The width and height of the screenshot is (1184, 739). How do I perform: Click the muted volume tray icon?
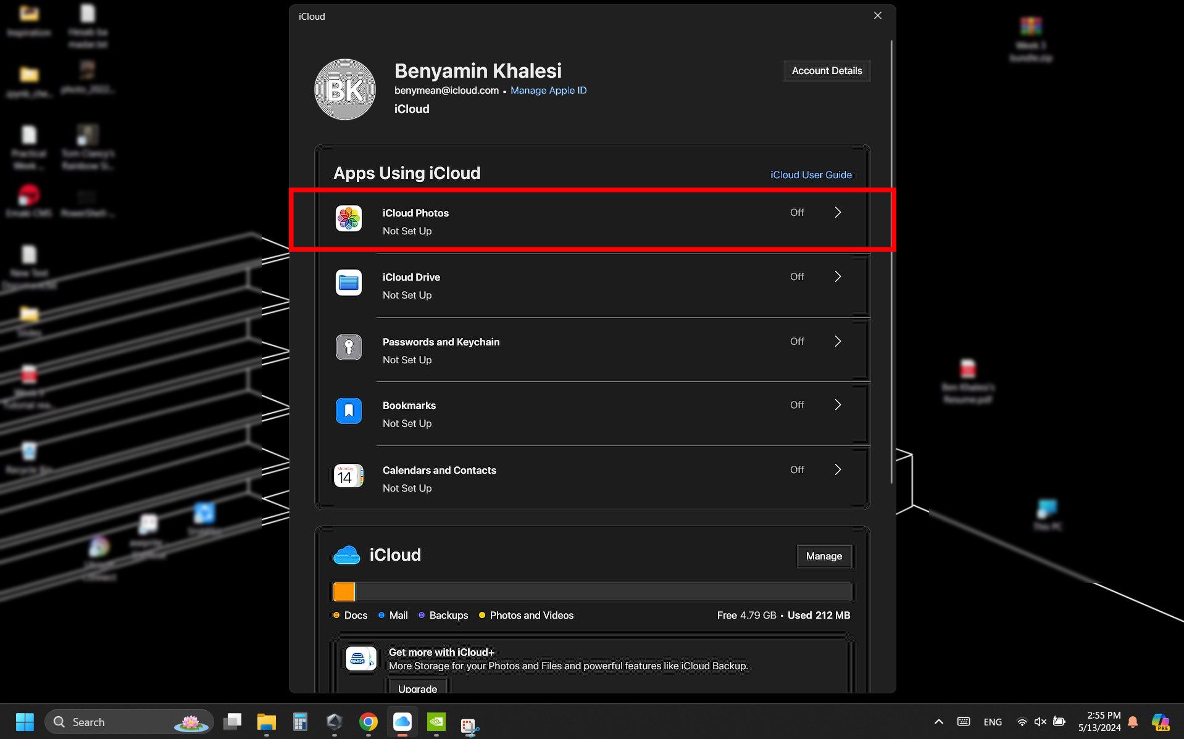tap(1040, 722)
